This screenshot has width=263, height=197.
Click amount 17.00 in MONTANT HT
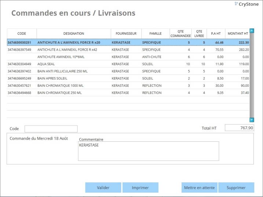[x=245, y=78]
